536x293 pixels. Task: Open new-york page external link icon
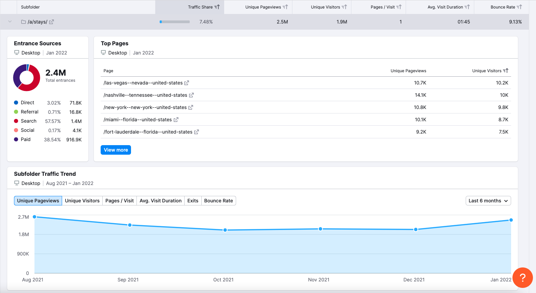191,107
